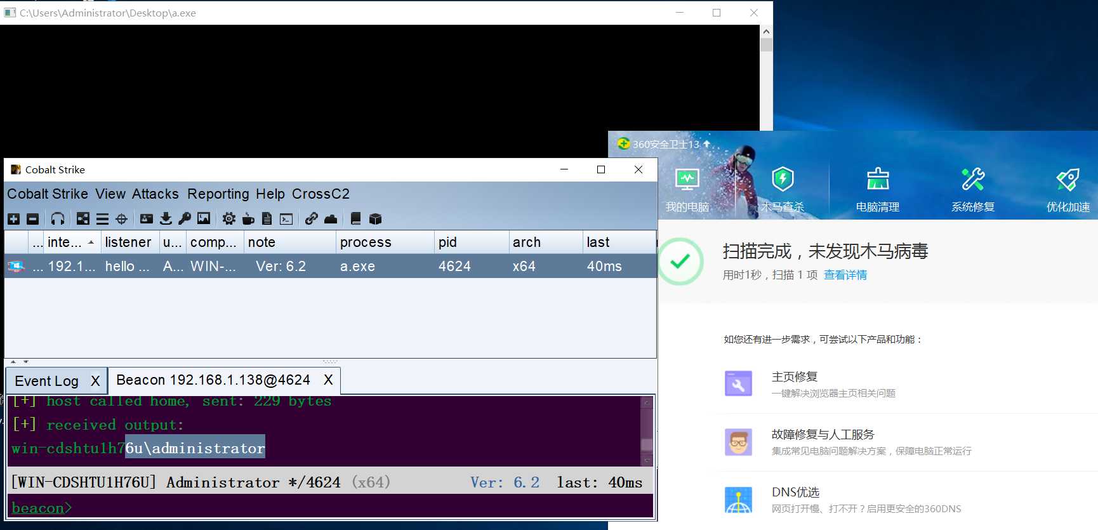Screen dimensions: 1098x530
Task: Open the CrossC2 menu
Action: (x=321, y=194)
